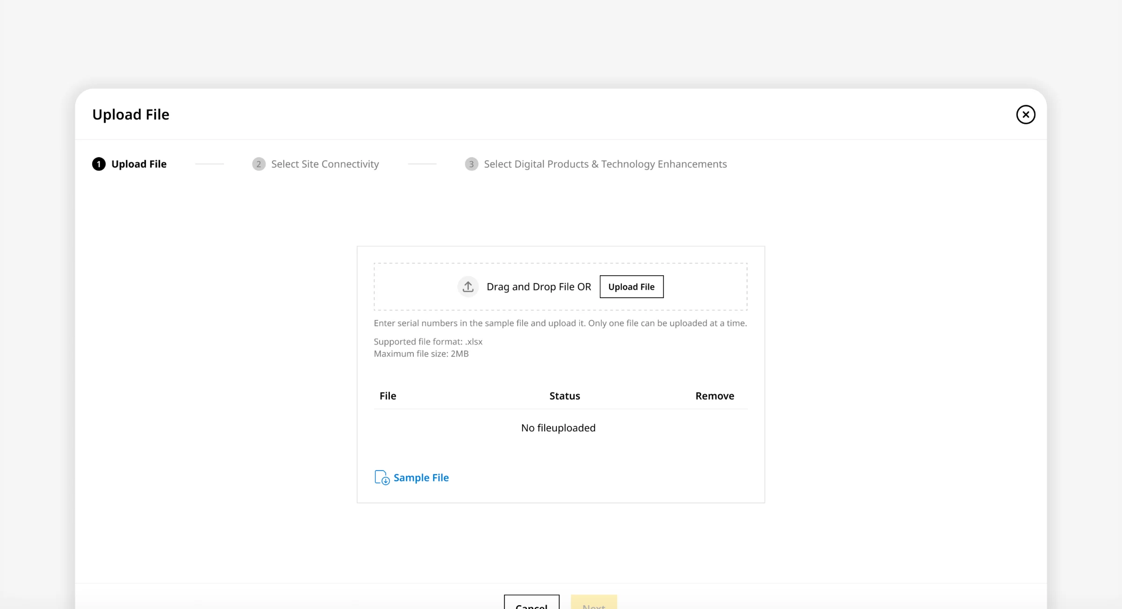The image size is (1122, 609).
Task: Click the Status column header
Action: (564, 396)
